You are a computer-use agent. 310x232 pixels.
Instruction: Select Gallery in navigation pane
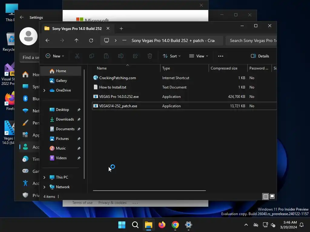(61, 81)
